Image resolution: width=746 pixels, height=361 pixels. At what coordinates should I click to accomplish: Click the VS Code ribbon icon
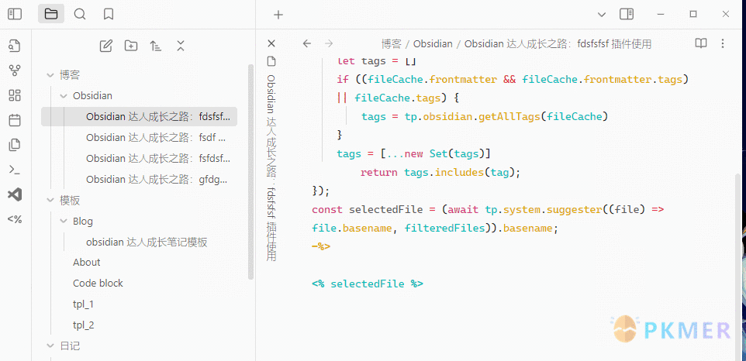pyautogui.click(x=15, y=194)
